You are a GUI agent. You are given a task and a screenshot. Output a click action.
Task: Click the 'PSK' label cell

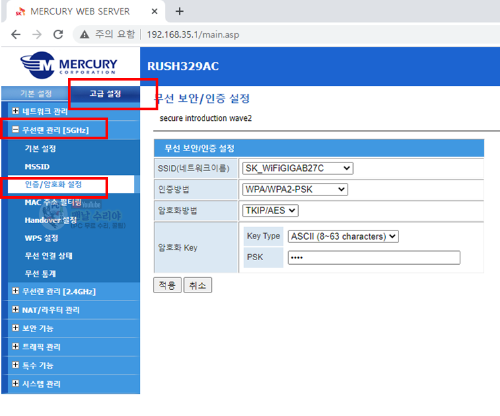point(263,258)
